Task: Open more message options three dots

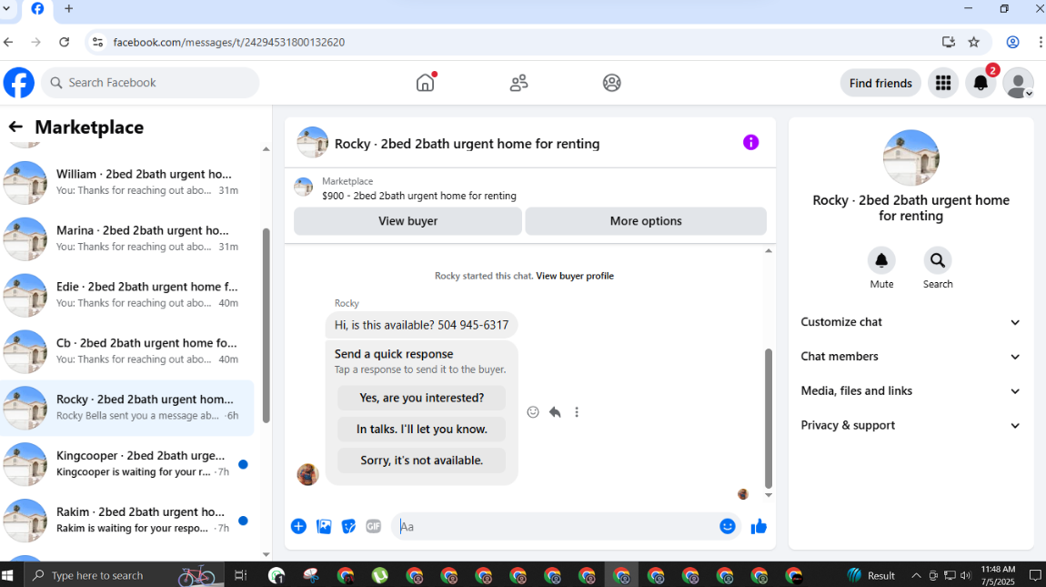Action: pyautogui.click(x=577, y=412)
